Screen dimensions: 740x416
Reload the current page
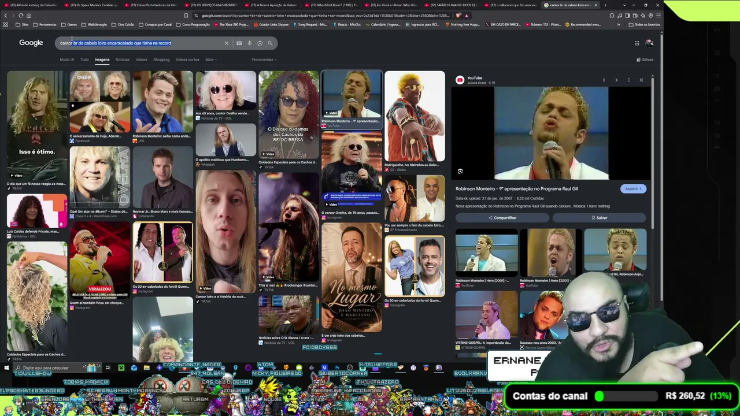(21, 16)
